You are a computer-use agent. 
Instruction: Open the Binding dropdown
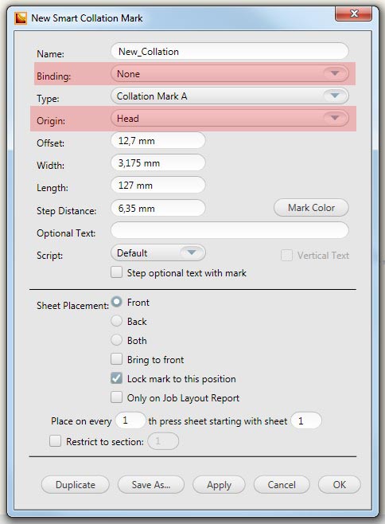[230, 74]
